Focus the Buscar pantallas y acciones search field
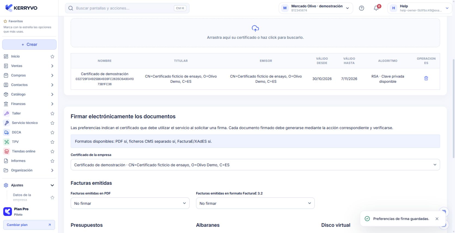This screenshot has height=233, width=455. [127, 8]
